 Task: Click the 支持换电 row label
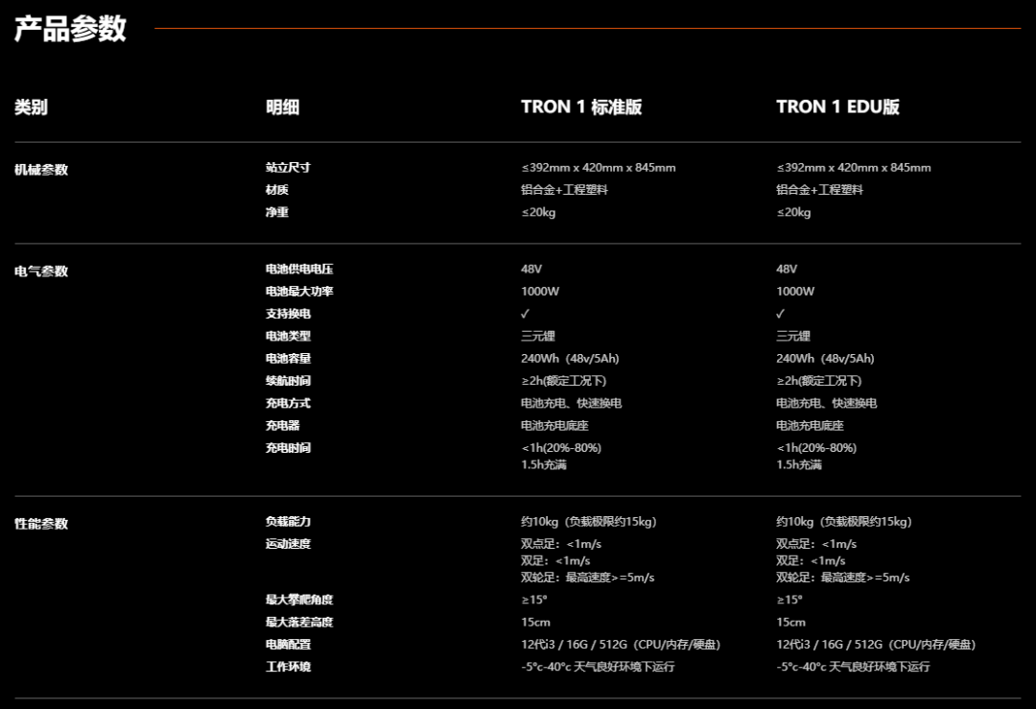pyautogui.click(x=288, y=314)
